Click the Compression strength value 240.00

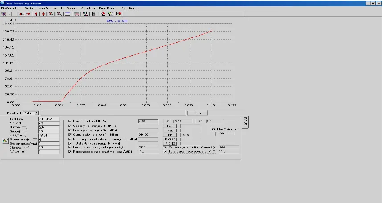pyautogui.click(x=148, y=134)
